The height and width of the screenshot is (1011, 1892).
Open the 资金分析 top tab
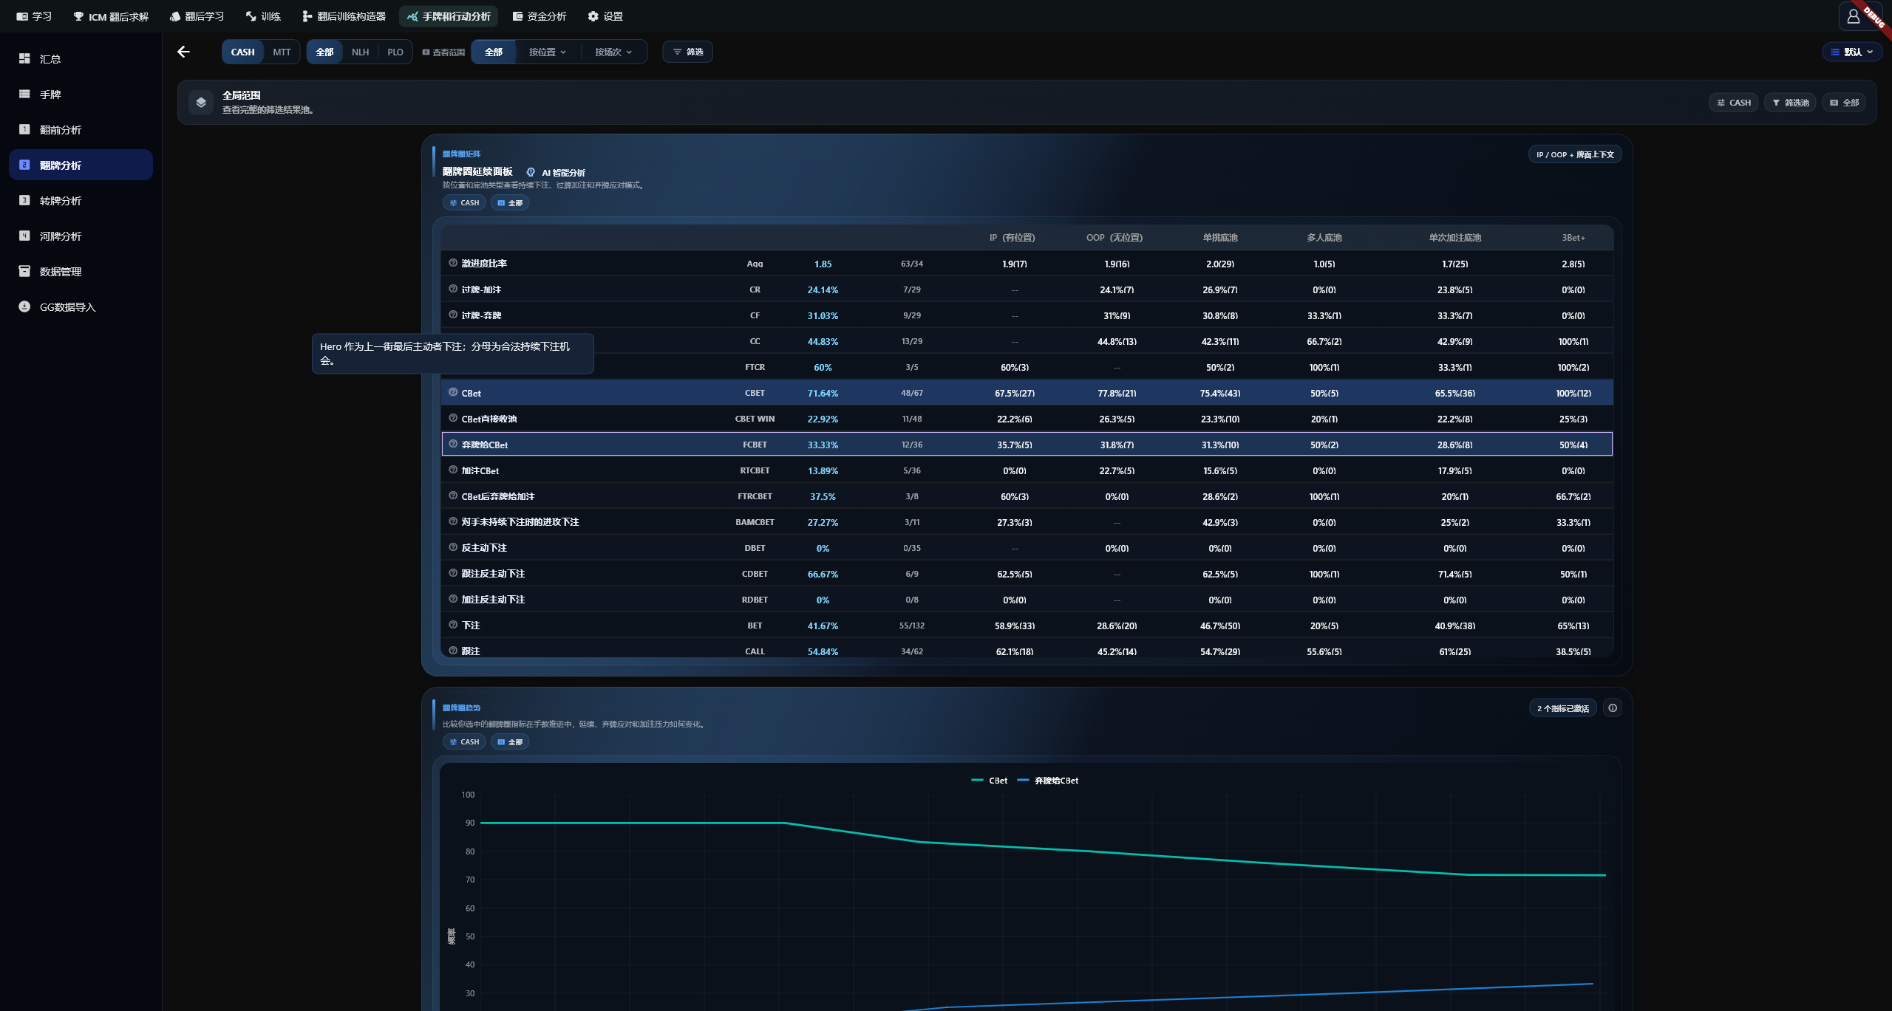pos(540,16)
